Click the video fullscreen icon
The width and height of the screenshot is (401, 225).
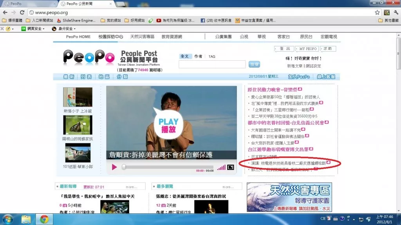230,167
